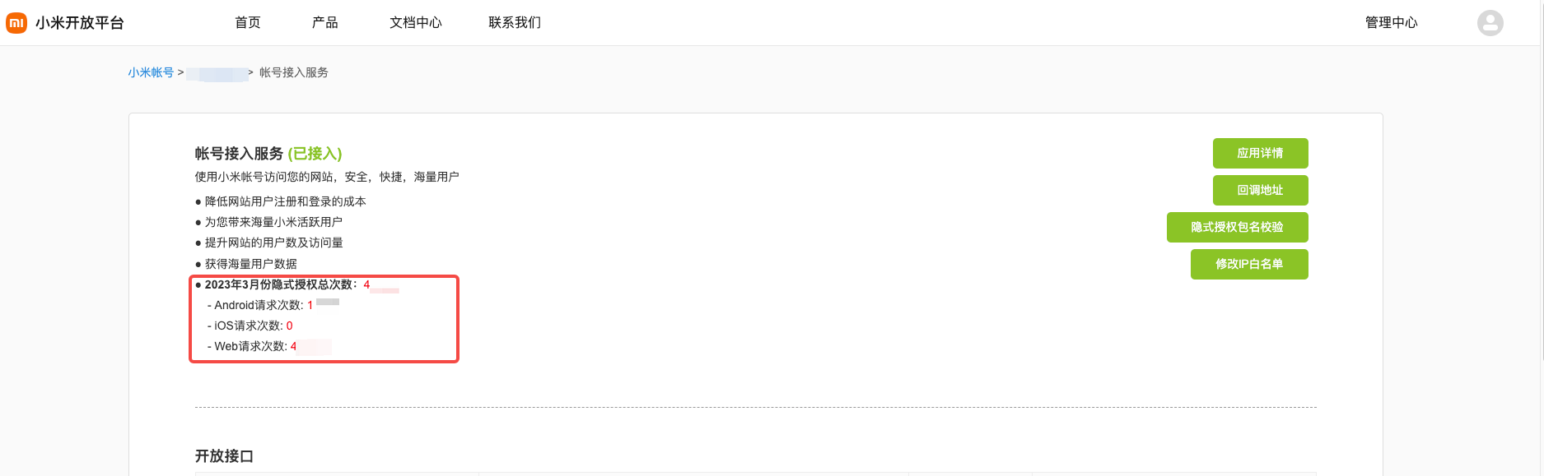This screenshot has height=476, width=1544.
Task: Click the 帐号接入服务 breadcrumb text
Action: click(293, 72)
